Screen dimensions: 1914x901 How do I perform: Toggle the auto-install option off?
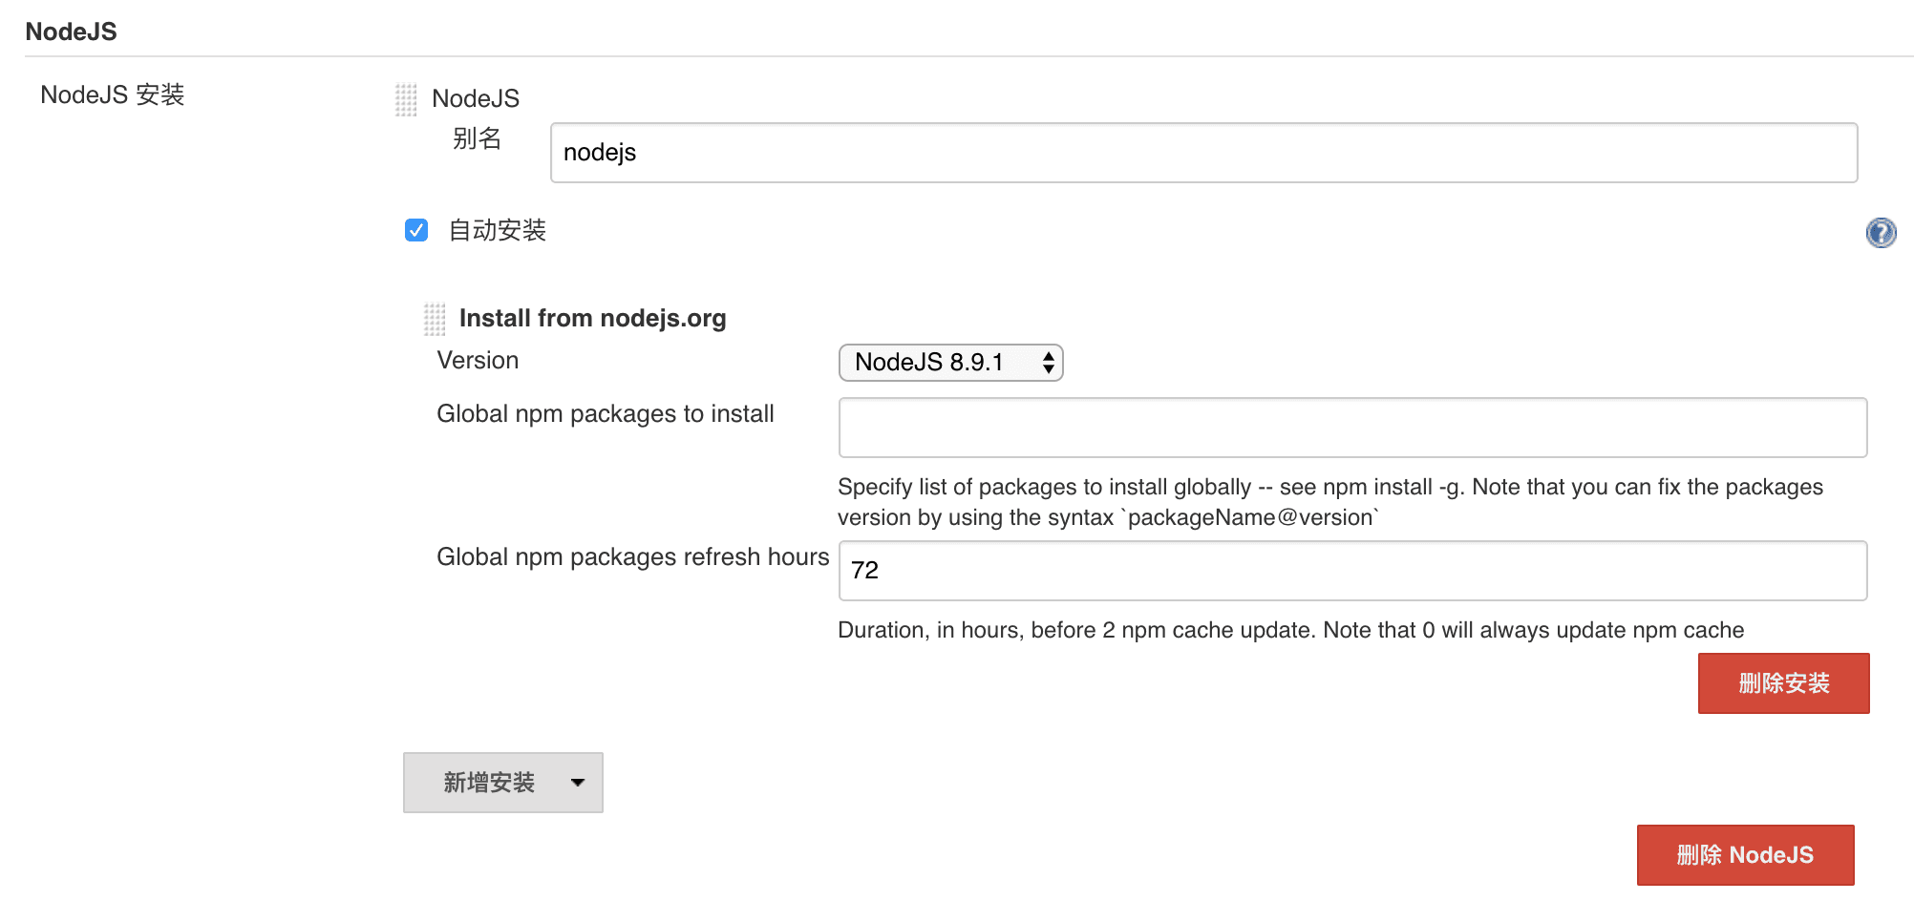pos(415,230)
